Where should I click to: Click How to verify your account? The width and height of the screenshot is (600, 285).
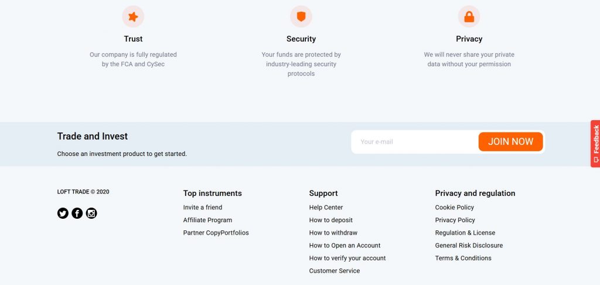pyautogui.click(x=347, y=258)
